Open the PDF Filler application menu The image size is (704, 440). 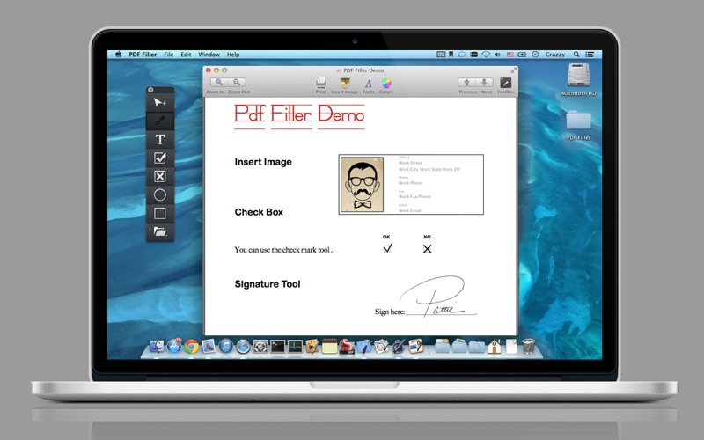point(143,55)
